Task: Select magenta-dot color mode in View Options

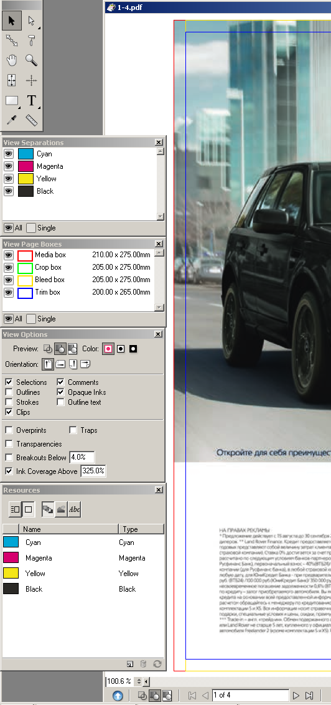Action: point(108,349)
